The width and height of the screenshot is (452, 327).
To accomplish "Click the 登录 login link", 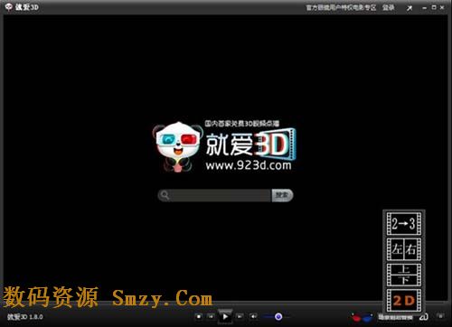I will 388,7.
